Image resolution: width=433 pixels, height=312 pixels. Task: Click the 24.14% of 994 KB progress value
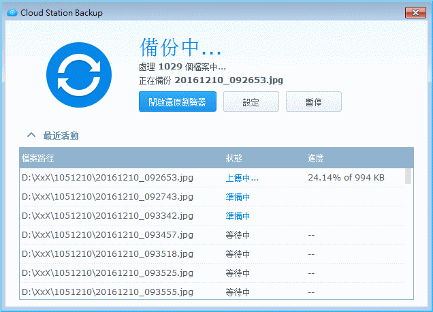click(347, 177)
